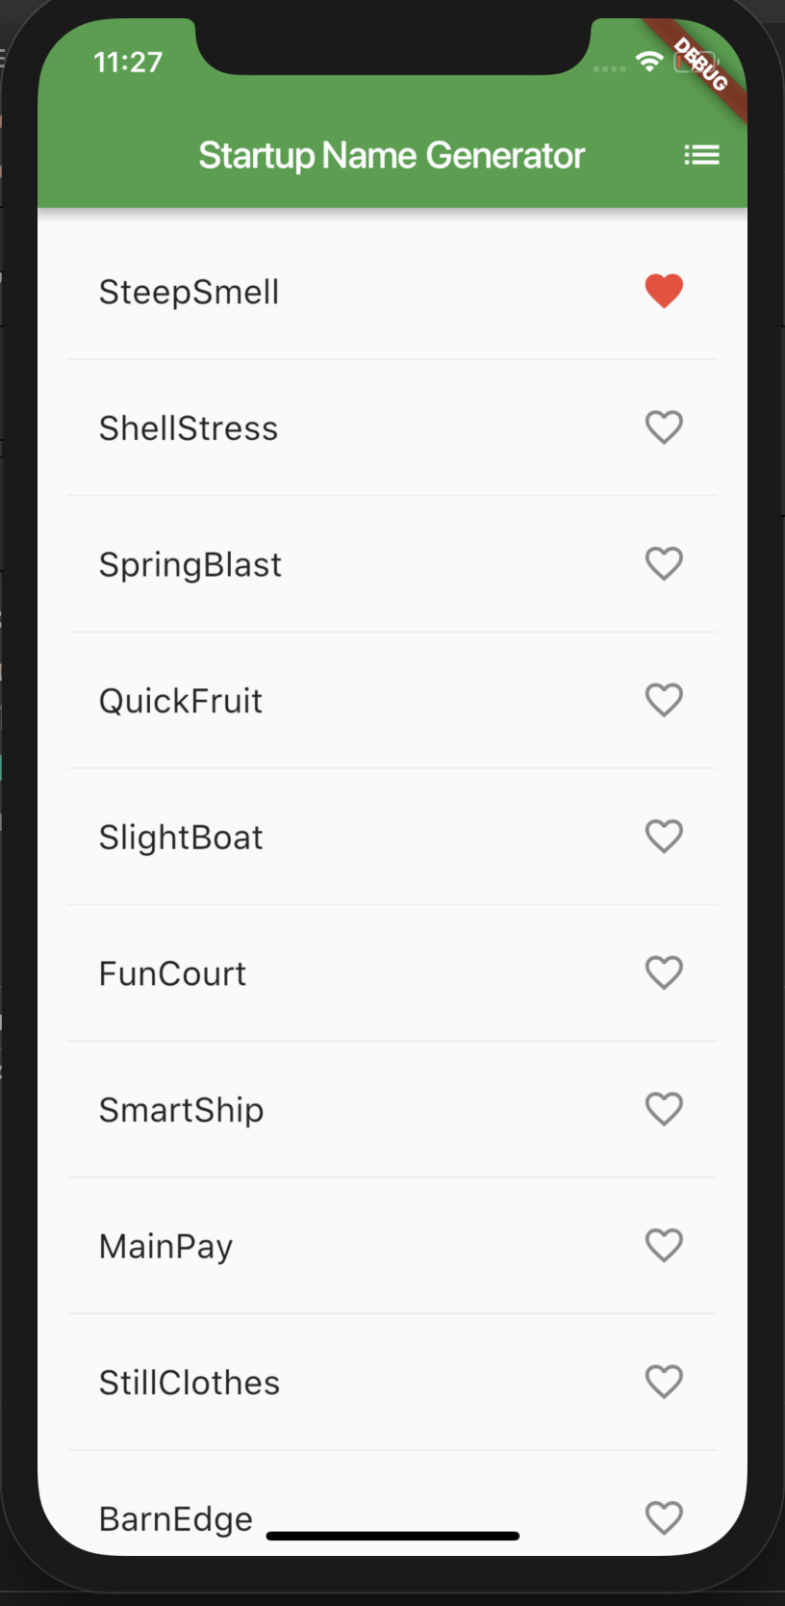This screenshot has height=1606, width=785.
Task: Tap the 11:27 clock in status bar
Action: [x=128, y=63]
